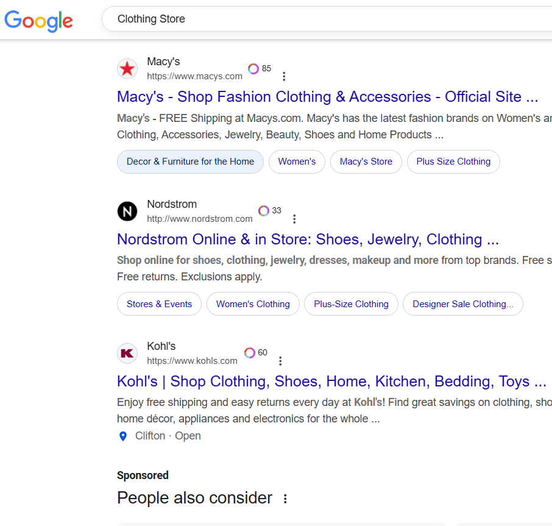Click the Stores & Events chip
This screenshot has width=552, height=526.
click(160, 304)
